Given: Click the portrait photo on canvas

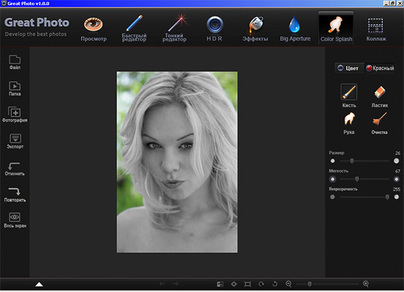Looking at the screenshot, I should [x=177, y=161].
